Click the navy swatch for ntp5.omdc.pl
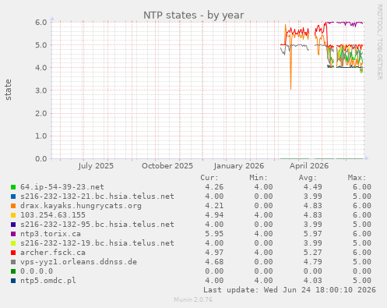Viewport: 387px width, 308px height. tap(13, 281)
